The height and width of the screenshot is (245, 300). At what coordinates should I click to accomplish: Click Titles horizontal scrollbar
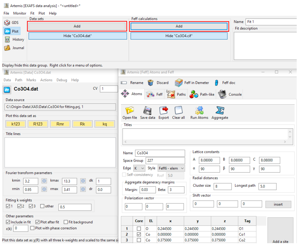coord(206,142)
